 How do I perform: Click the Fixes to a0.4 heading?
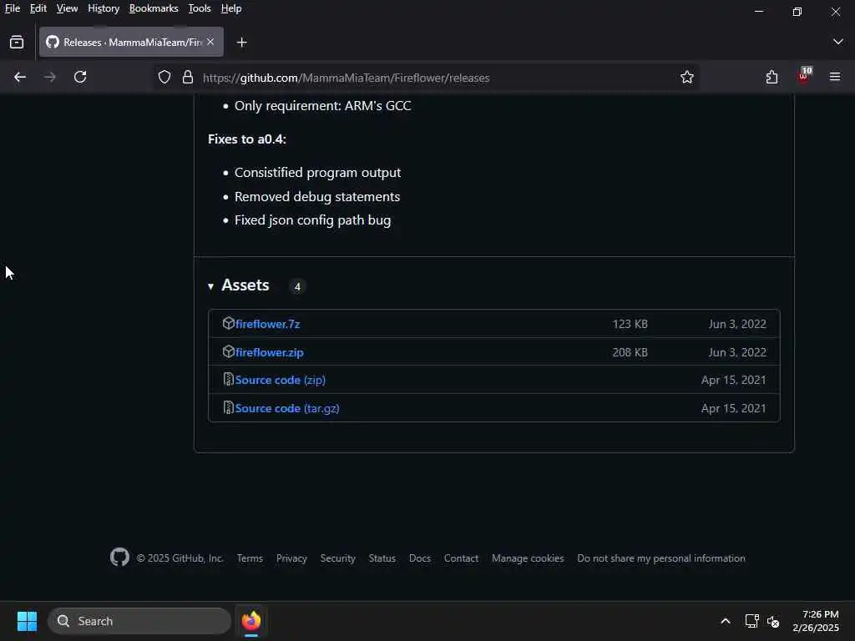[x=247, y=139]
